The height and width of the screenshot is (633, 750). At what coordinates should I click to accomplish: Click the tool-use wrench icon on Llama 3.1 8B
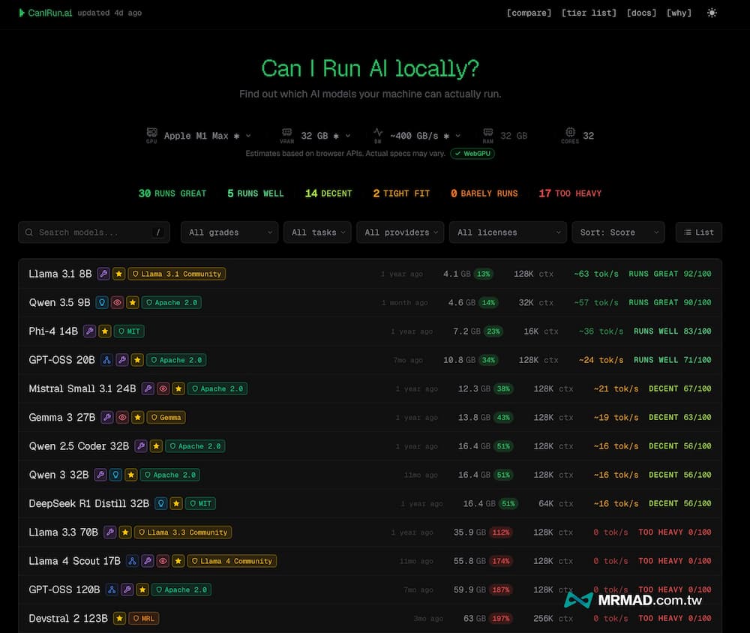103,274
